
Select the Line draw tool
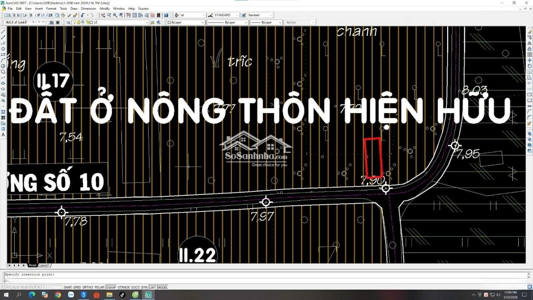(3, 32)
